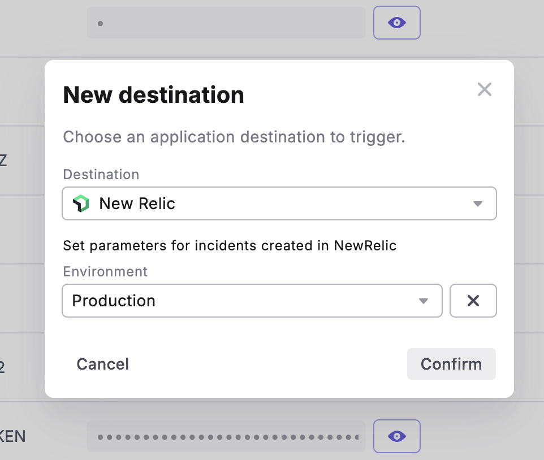Viewport: 544px width, 460px height.
Task: Expand the Destination dropdown arrow
Action: click(x=477, y=203)
